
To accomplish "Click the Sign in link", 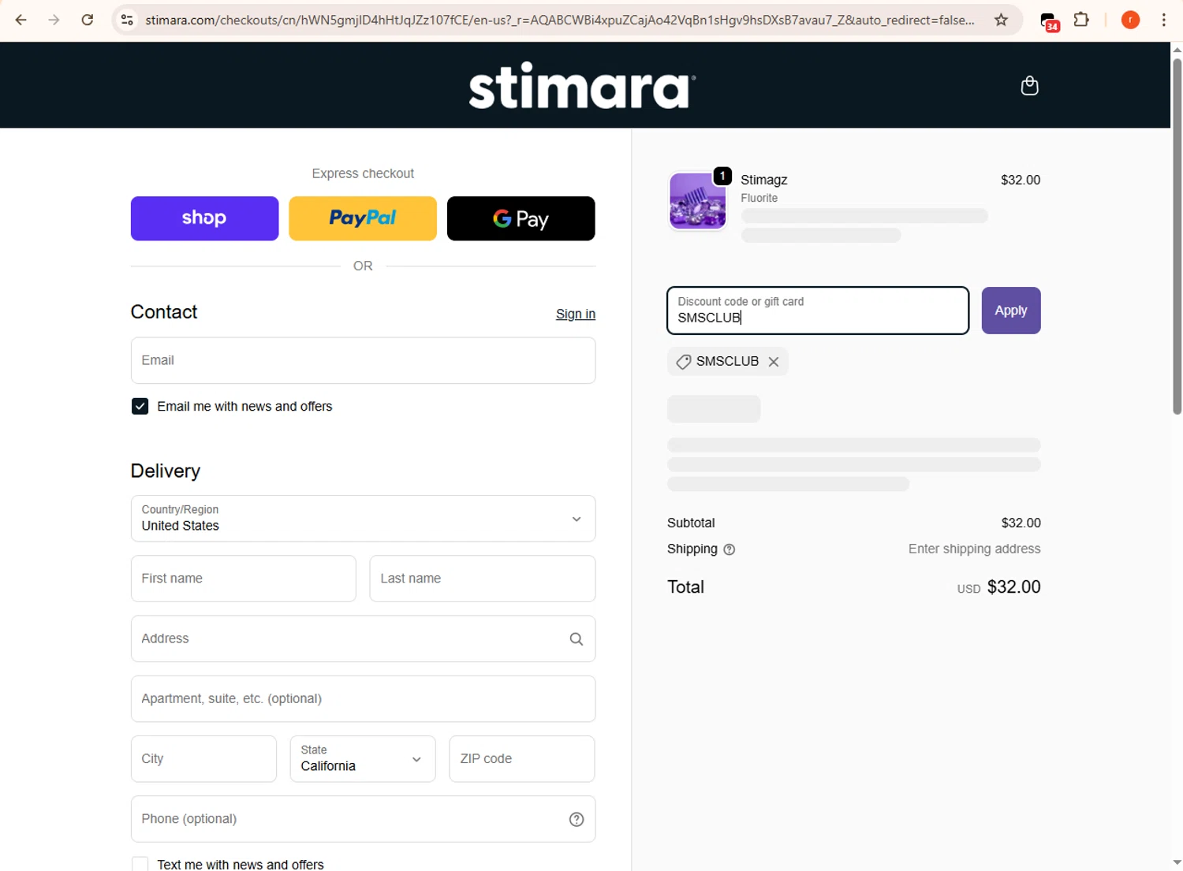I will 576,314.
